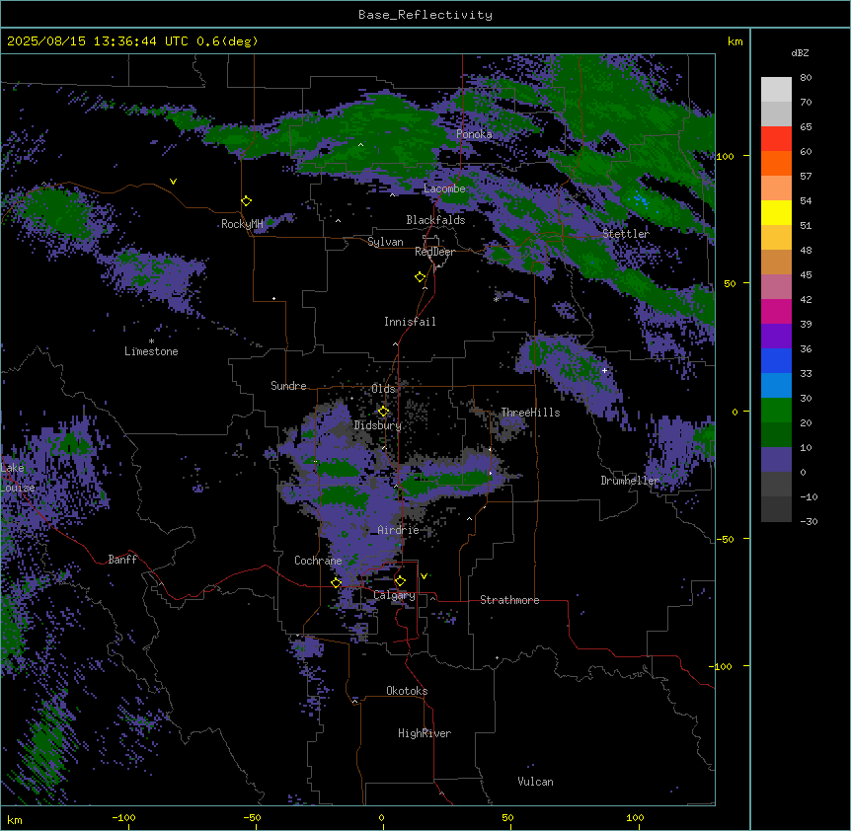Click the asterisk marker above Limestone
851x831 pixels.
pyautogui.click(x=151, y=341)
